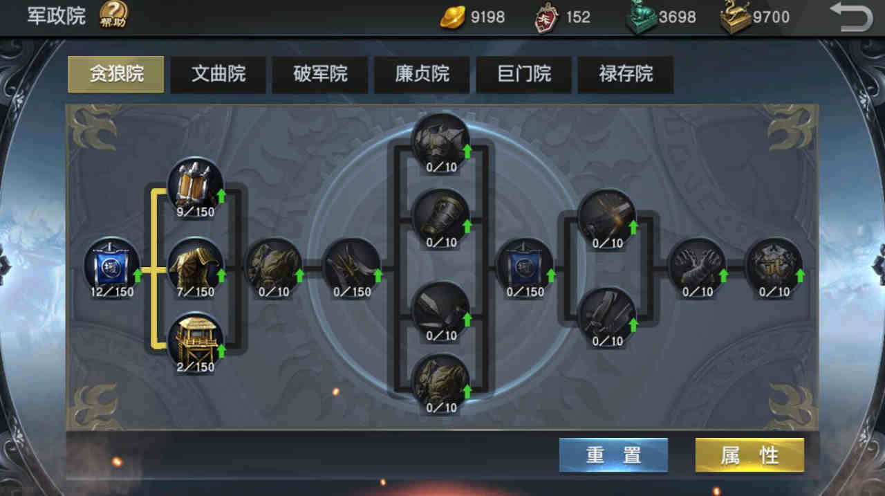Select the watchtower skill node at 2/150
The image size is (885, 496).
tap(196, 339)
